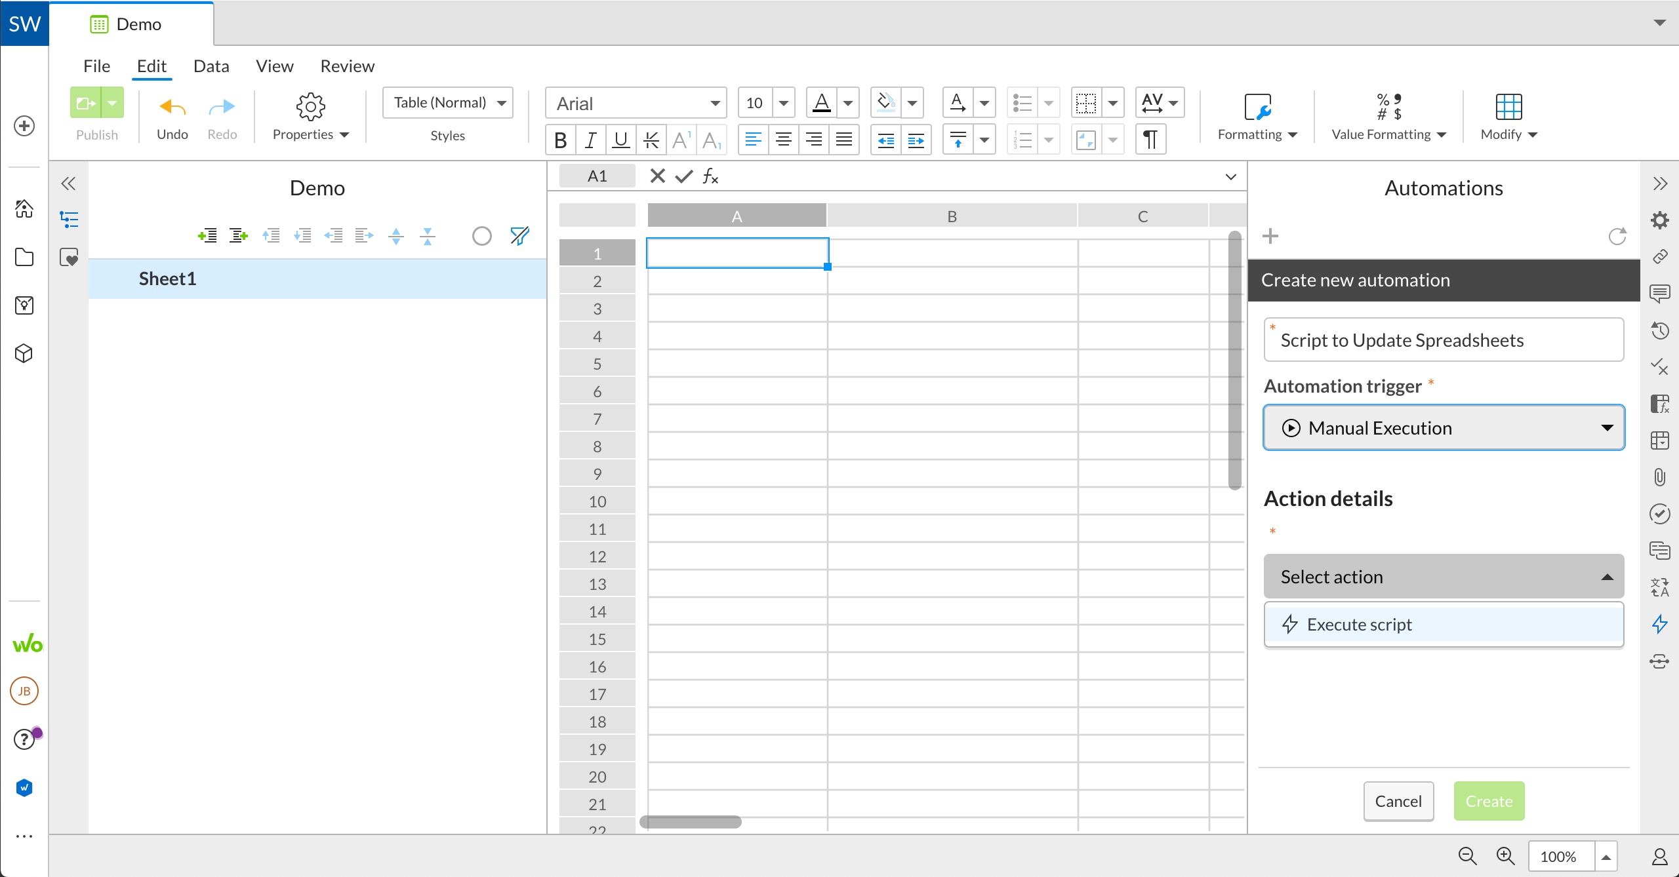Open the Data menu
The image size is (1679, 877).
point(211,66)
